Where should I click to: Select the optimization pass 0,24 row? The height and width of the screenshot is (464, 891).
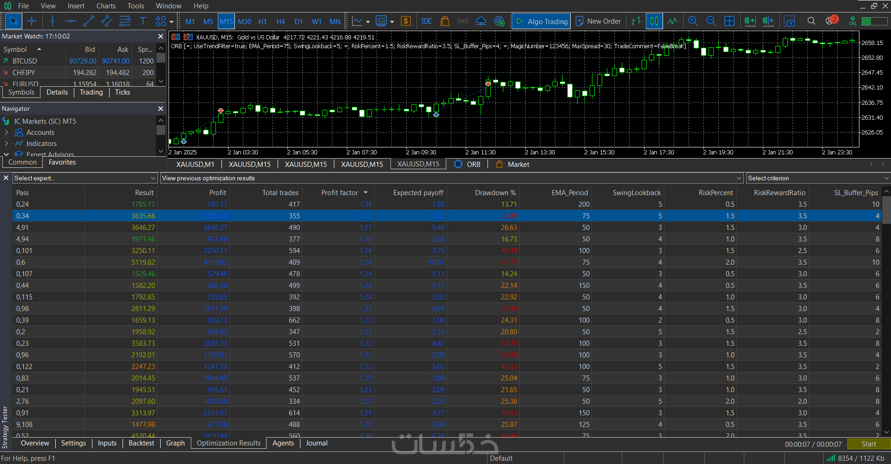click(x=448, y=204)
